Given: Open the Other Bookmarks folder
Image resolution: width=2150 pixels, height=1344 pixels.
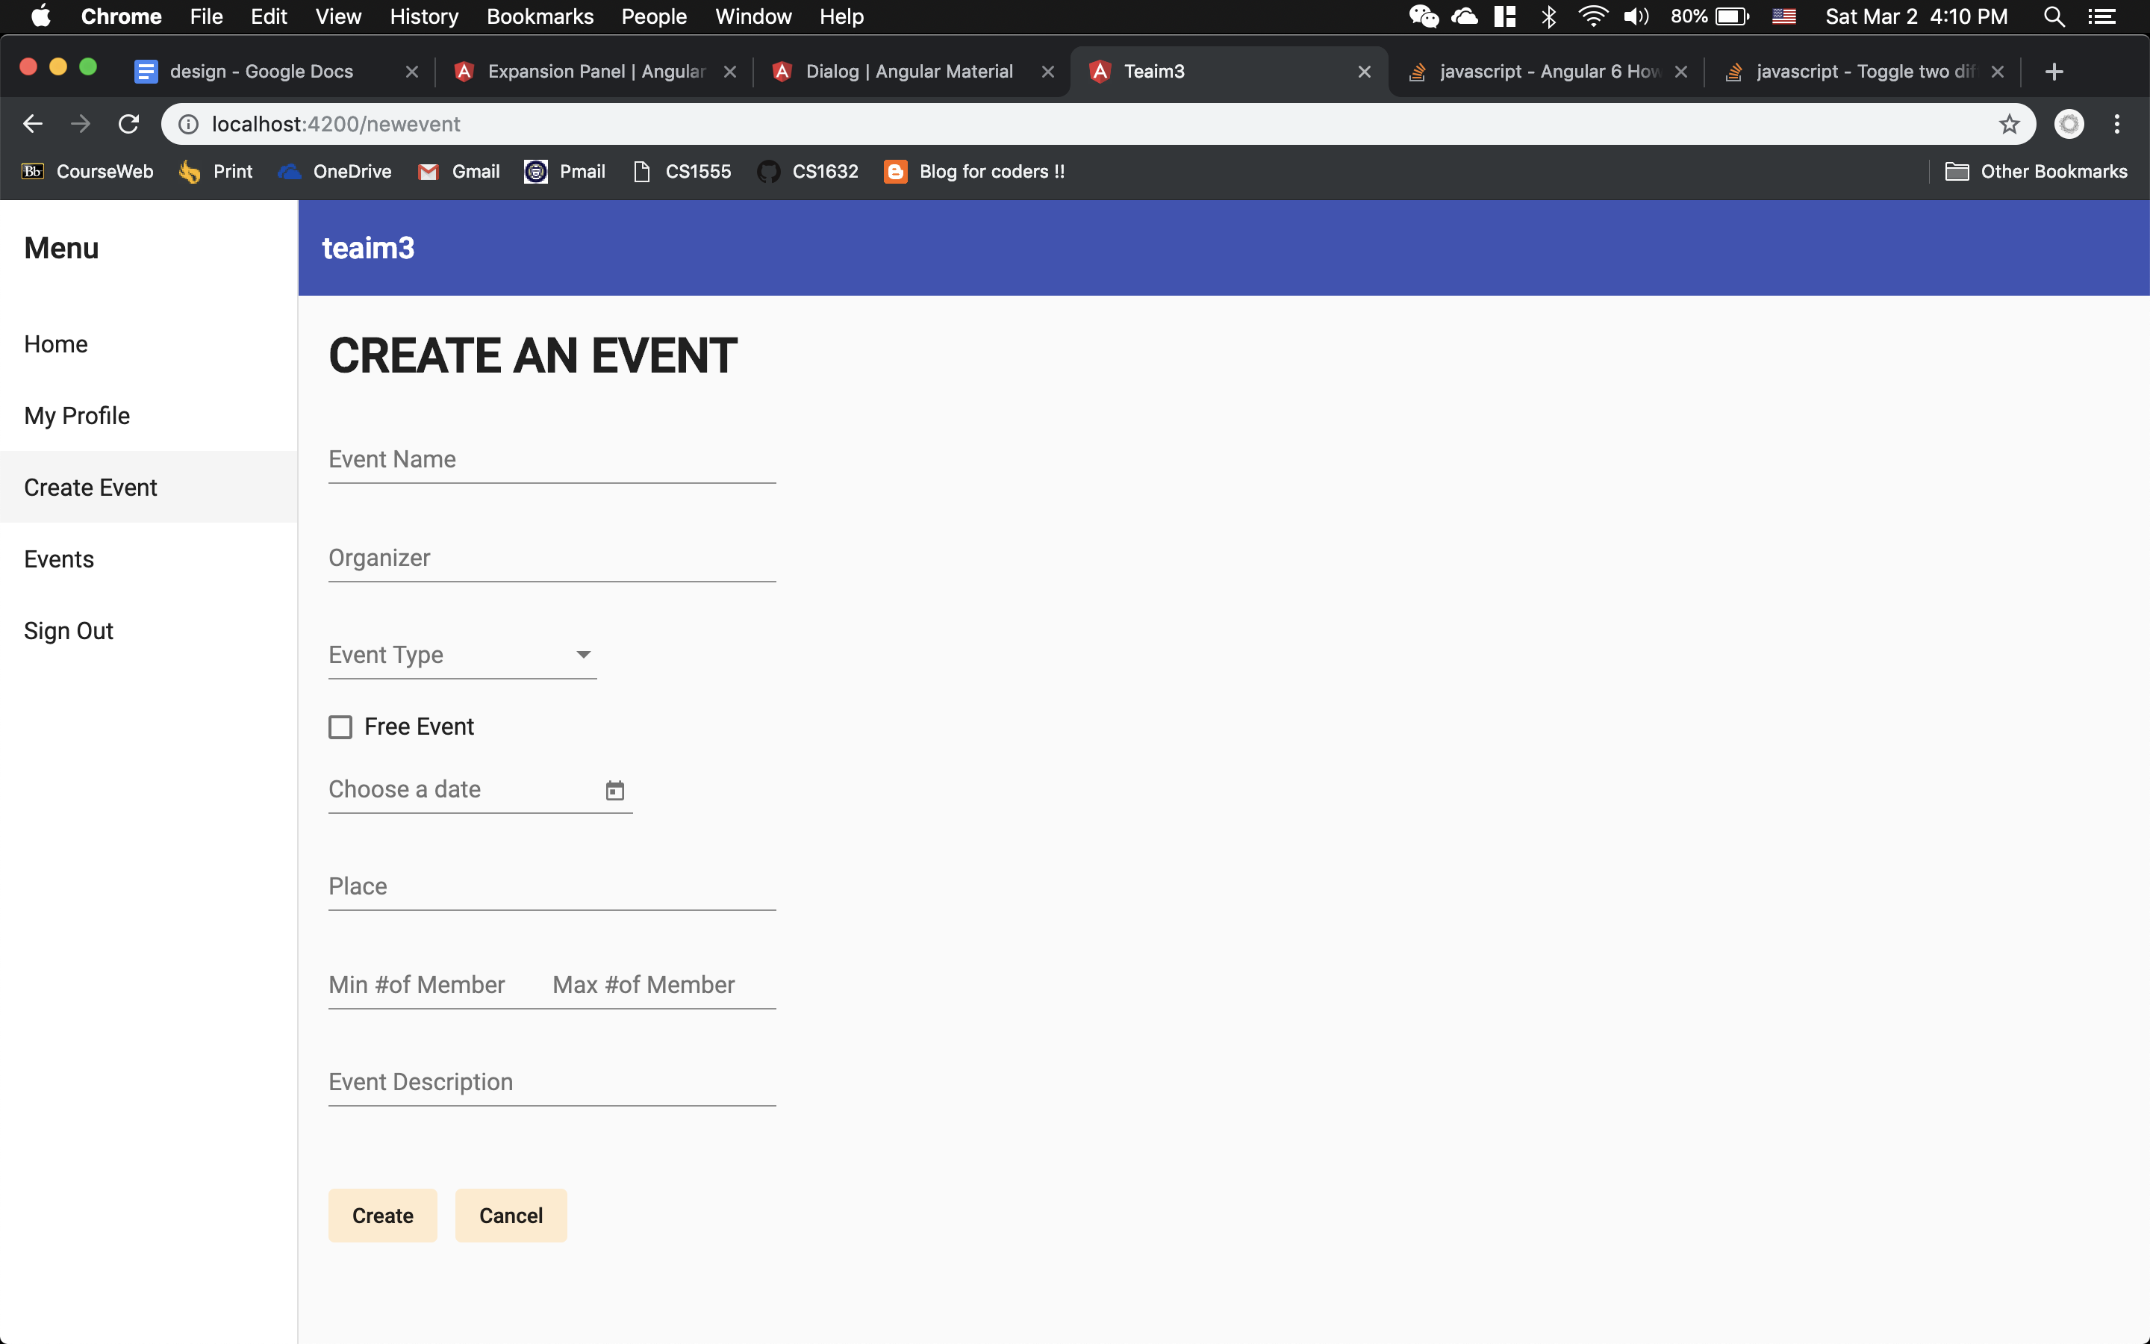Looking at the screenshot, I should click(x=2037, y=172).
